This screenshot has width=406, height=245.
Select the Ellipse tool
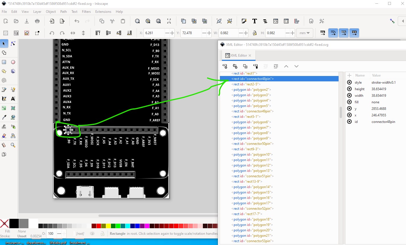tap(13, 62)
